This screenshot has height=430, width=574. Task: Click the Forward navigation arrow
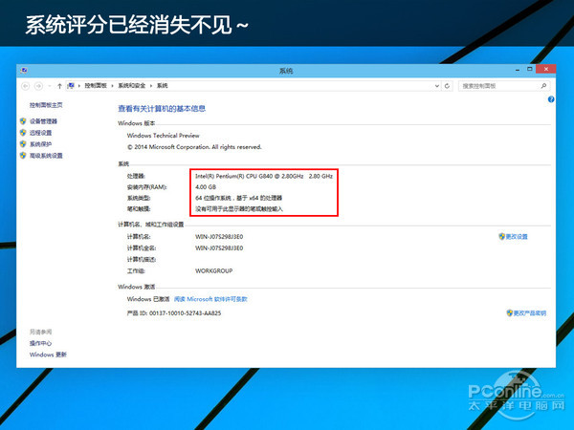pyautogui.click(x=38, y=86)
